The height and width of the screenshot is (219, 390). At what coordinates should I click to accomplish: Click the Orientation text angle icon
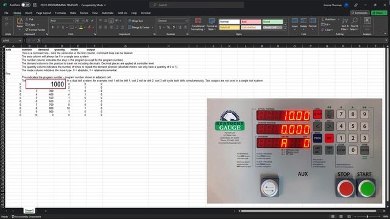pos(117,21)
